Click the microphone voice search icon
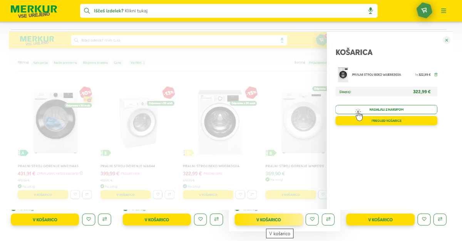462x241 pixels. (370, 11)
